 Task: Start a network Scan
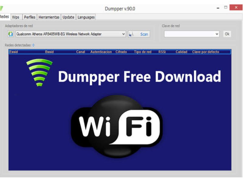tap(139, 34)
